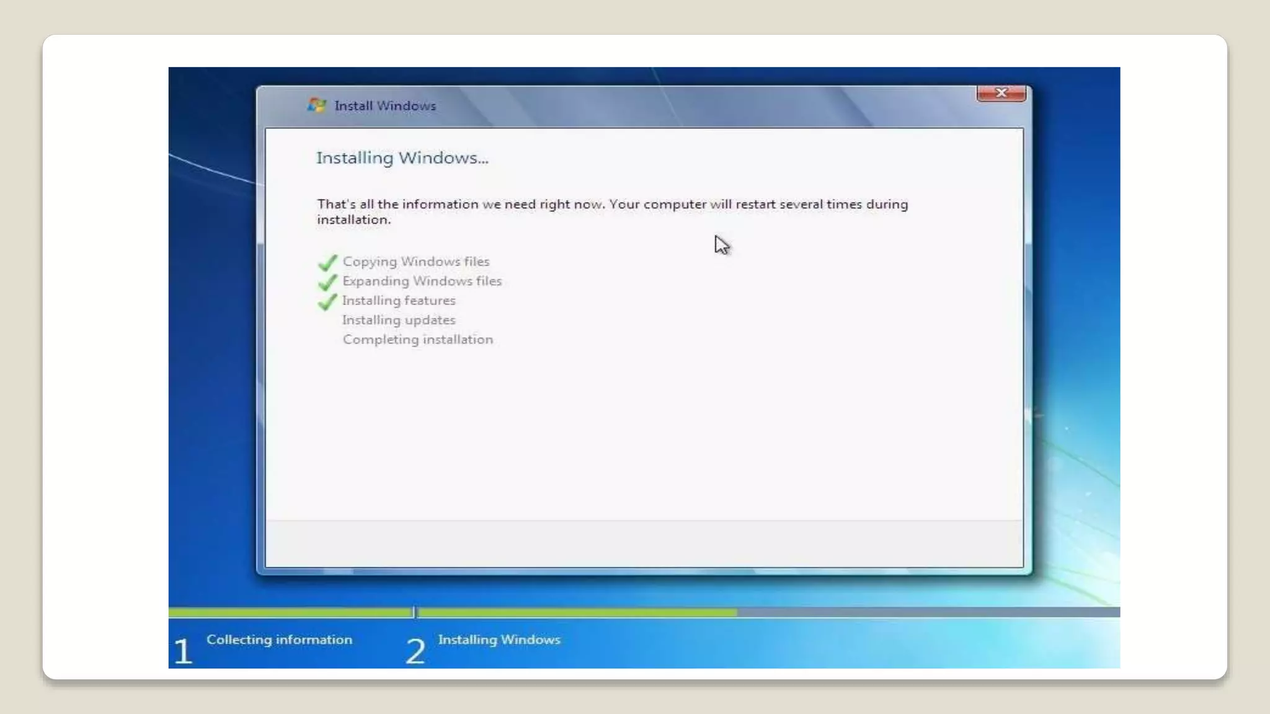Click the checkmark beside Installing features
This screenshot has height=714, width=1270.
[x=327, y=302]
